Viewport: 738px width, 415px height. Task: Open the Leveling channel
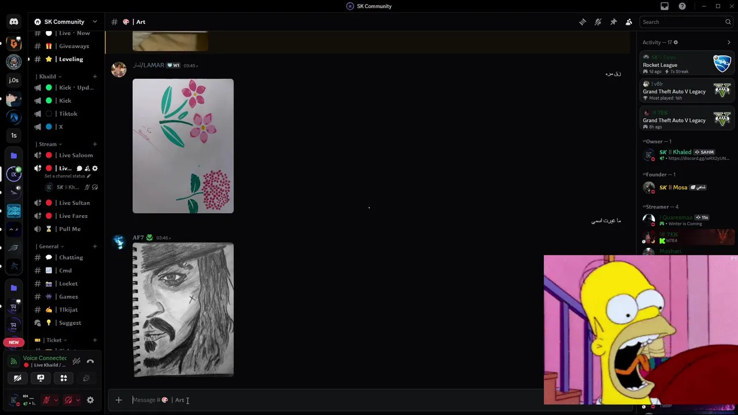pyautogui.click(x=66, y=59)
